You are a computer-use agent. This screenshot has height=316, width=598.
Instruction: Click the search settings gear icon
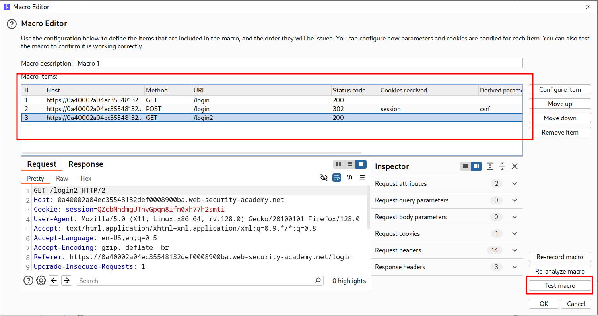point(41,281)
